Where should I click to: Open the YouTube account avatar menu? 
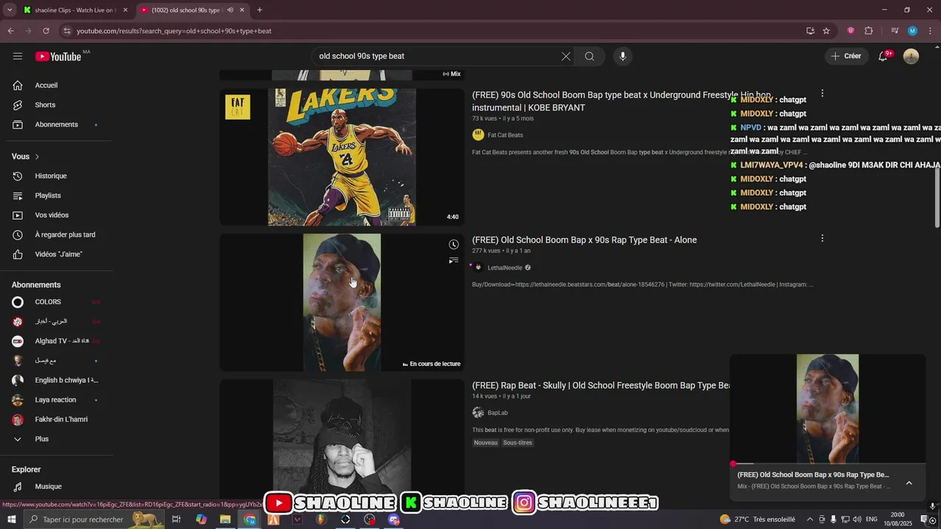pos(911,57)
